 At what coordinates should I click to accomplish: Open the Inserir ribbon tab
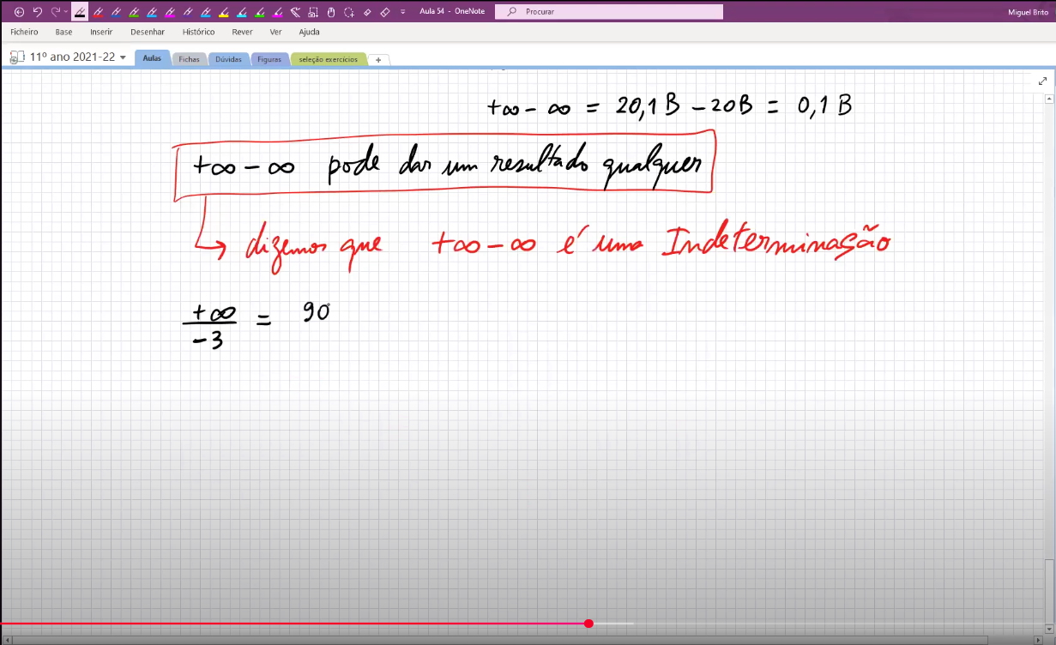coord(101,32)
